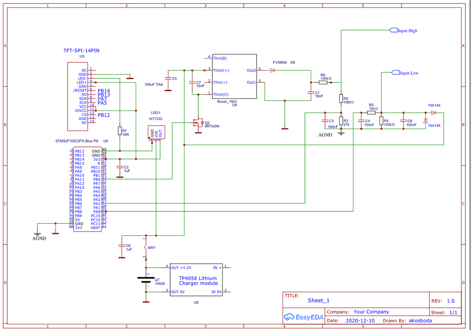Viewport: 471px width, 330px height.
Task: Click the PB13 net label on TFT
Action: tap(103, 95)
